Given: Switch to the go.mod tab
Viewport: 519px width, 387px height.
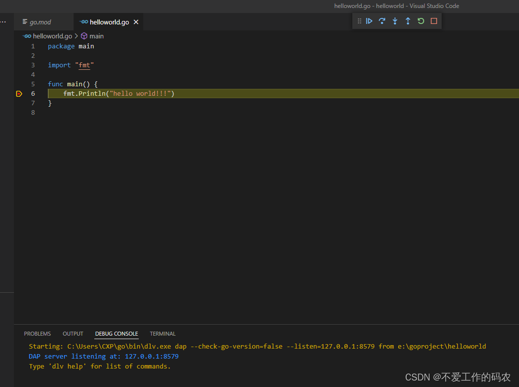Looking at the screenshot, I should [40, 22].
